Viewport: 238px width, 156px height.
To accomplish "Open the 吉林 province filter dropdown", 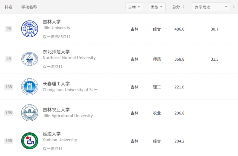I will (134, 7).
